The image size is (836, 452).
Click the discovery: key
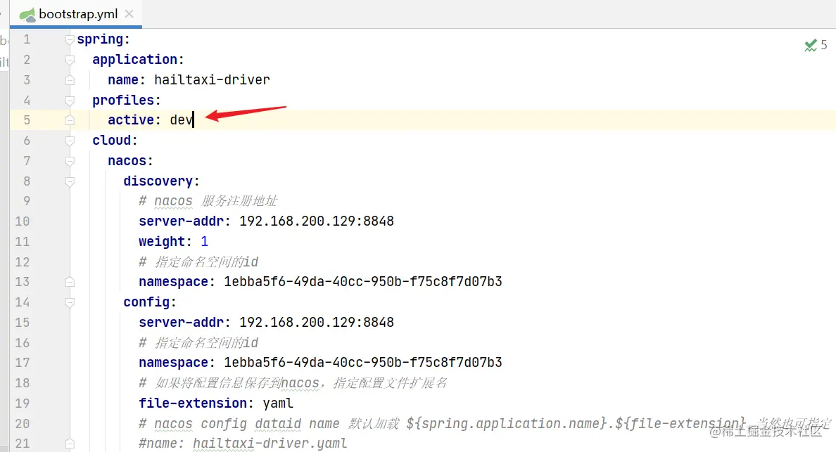coord(162,181)
